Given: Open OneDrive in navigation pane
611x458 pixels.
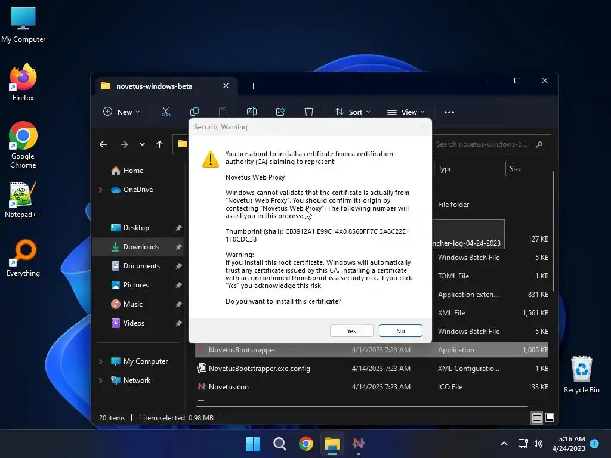Looking at the screenshot, I should (138, 190).
